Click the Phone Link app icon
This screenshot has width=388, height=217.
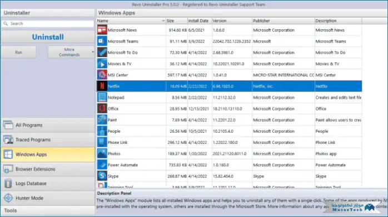click(x=102, y=142)
